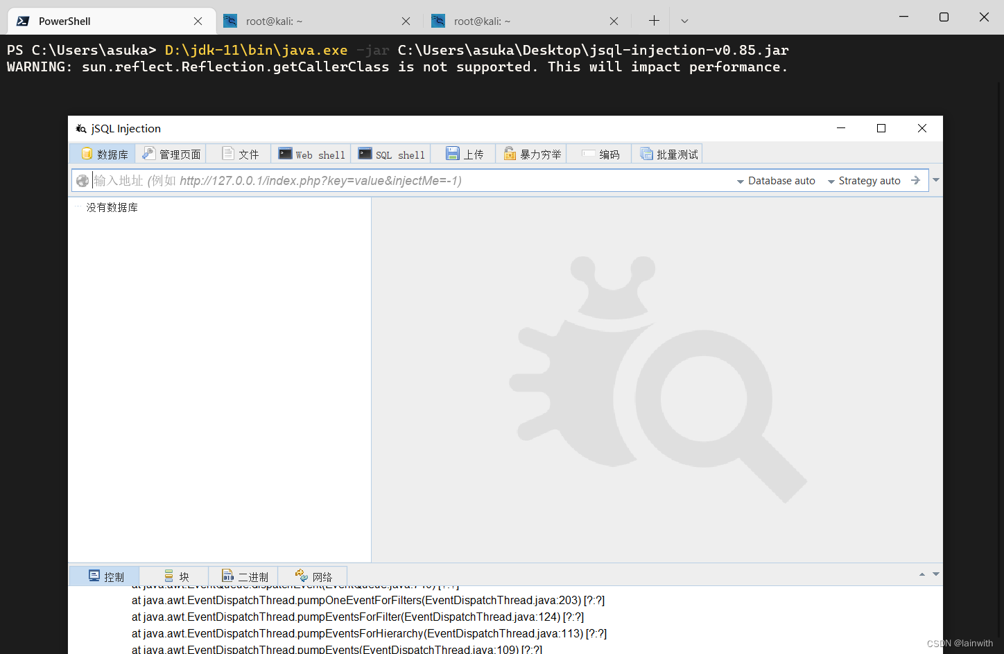The width and height of the screenshot is (1004, 654).
Task: Open the 文件 file tab
Action: pos(239,154)
